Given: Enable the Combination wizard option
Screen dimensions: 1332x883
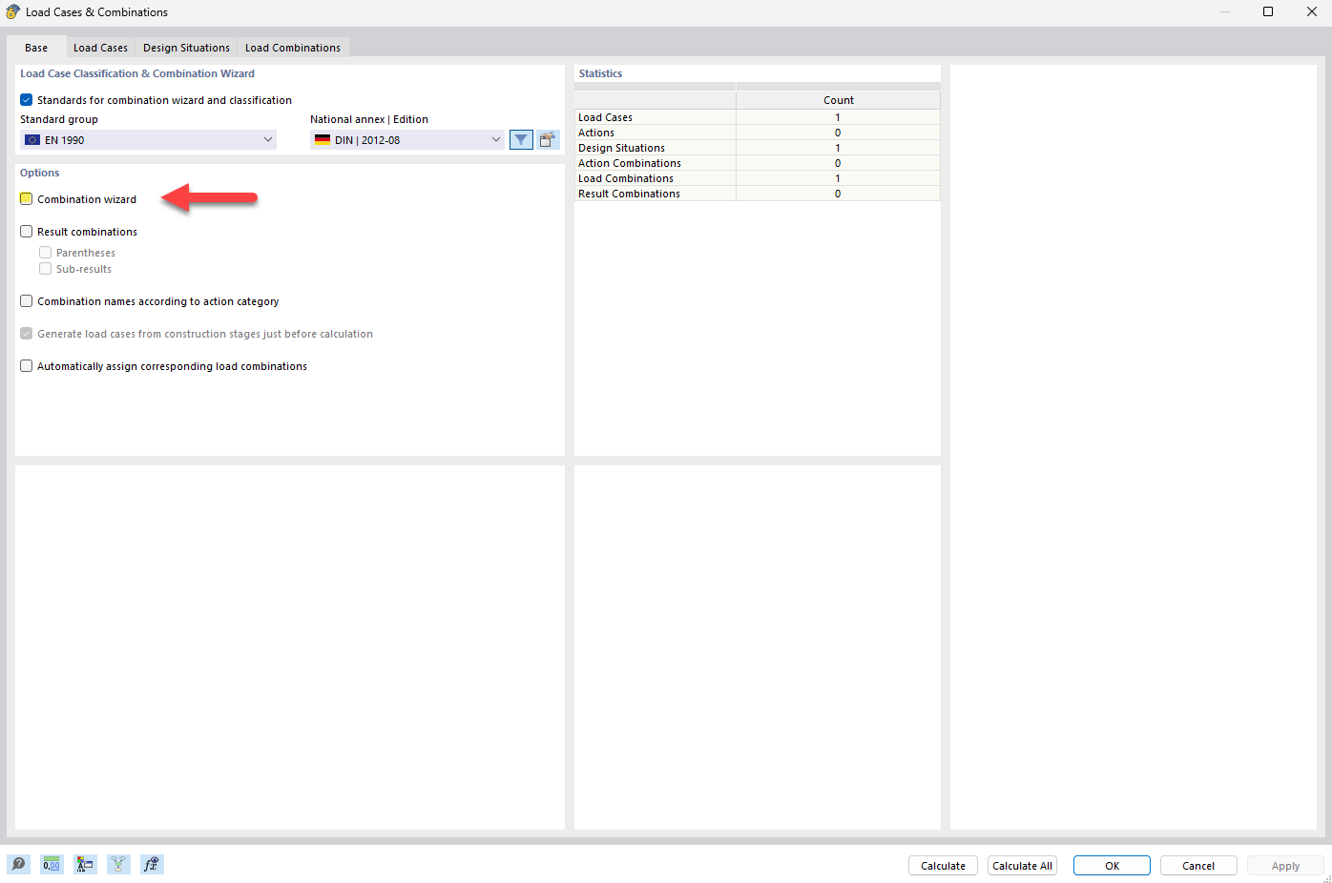Looking at the screenshot, I should pos(26,198).
